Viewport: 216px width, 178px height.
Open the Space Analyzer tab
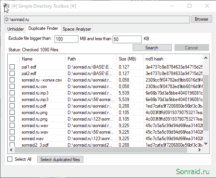(77, 29)
